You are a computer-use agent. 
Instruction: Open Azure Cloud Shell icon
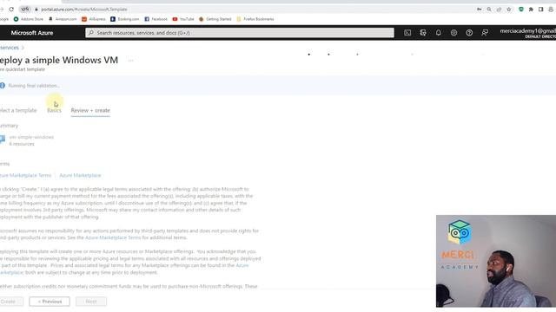tap(407, 33)
